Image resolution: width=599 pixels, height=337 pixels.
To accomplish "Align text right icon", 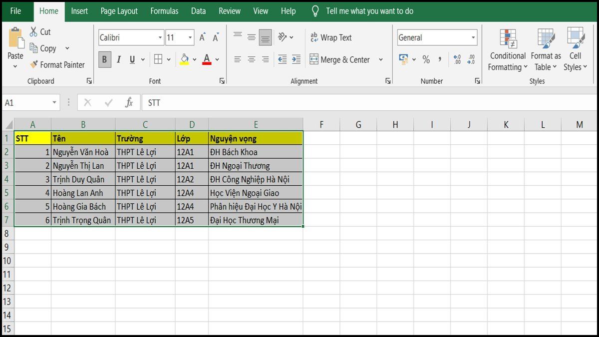I will coord(266,59).
